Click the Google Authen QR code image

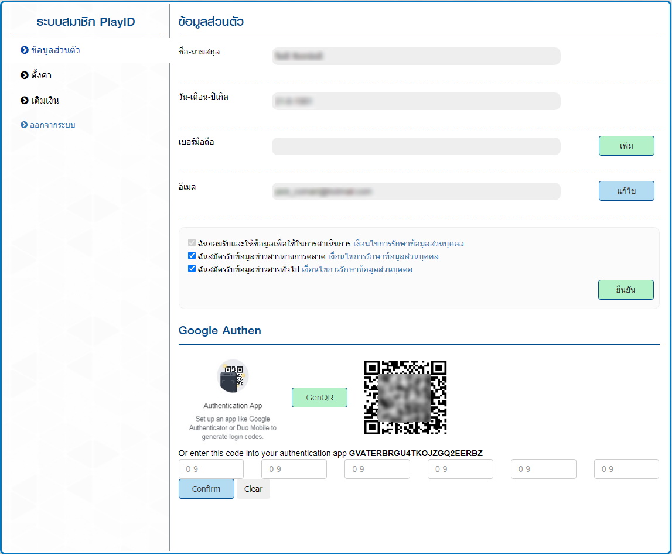405,398
